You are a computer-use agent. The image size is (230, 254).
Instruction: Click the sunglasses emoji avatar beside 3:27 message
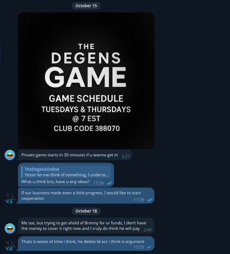10,155
